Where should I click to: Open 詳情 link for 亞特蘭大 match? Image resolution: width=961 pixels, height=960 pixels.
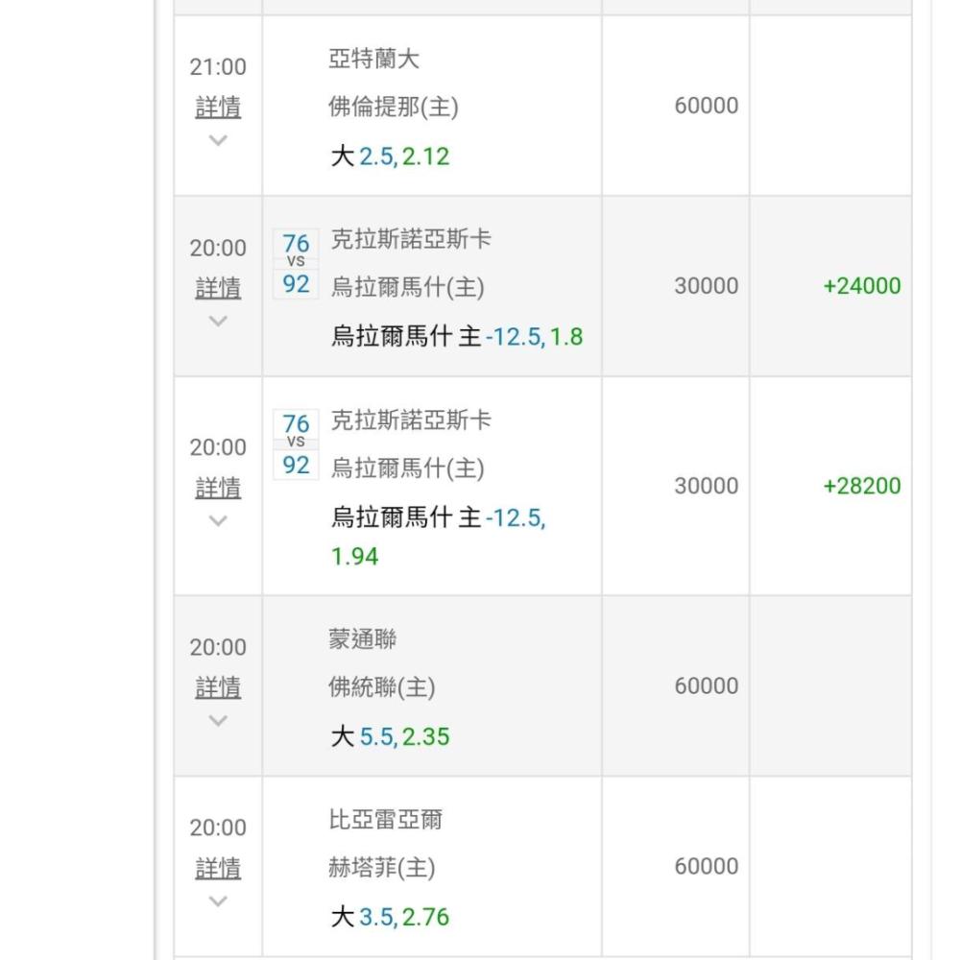coord(218,108)
